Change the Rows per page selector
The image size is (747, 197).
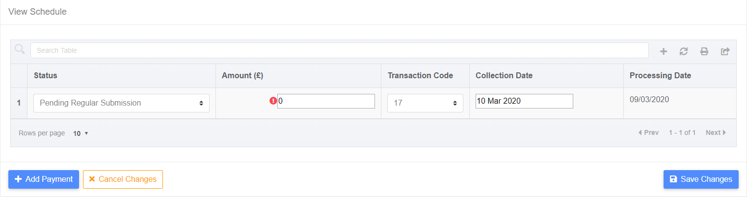(80, 133)
